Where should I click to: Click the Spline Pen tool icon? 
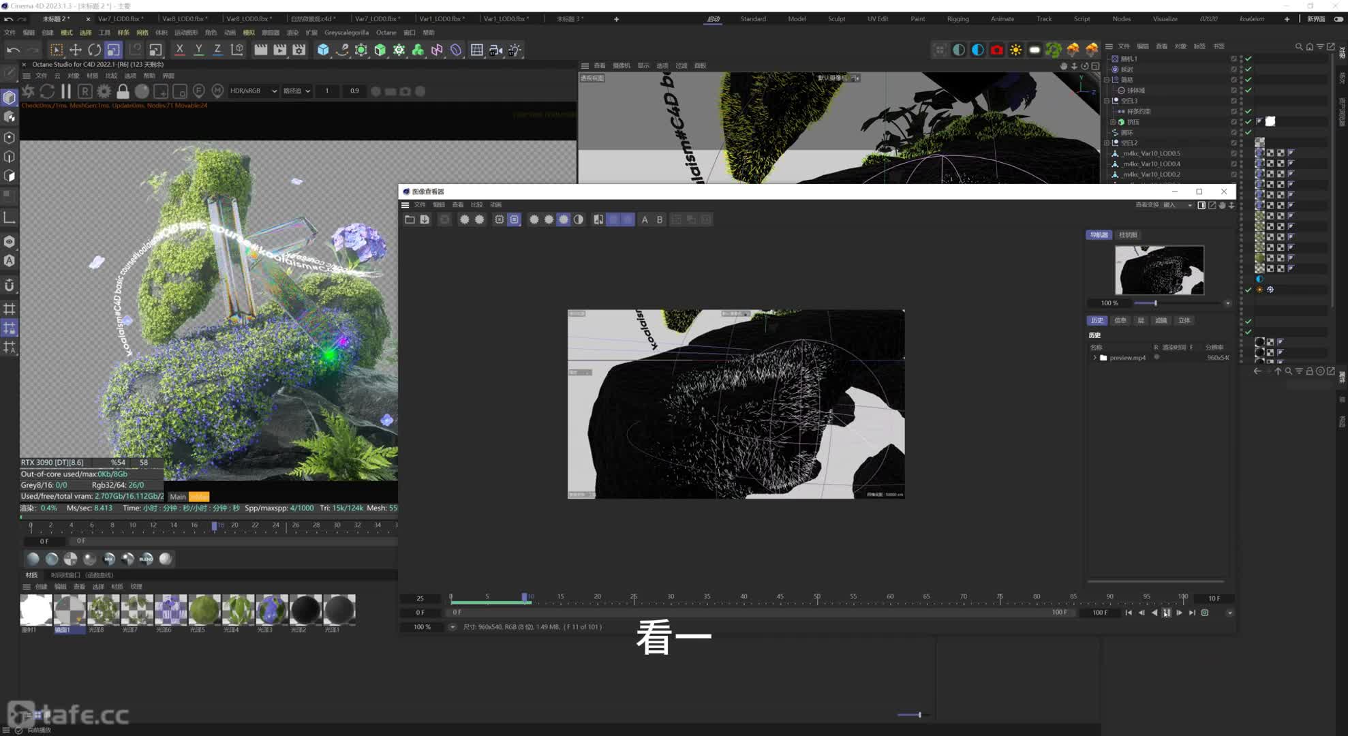pos(342,50)
